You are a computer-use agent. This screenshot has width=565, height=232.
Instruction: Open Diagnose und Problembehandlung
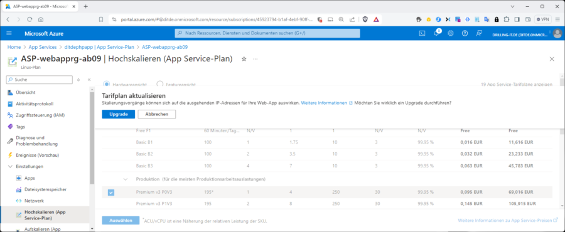(x=37, y=140)
